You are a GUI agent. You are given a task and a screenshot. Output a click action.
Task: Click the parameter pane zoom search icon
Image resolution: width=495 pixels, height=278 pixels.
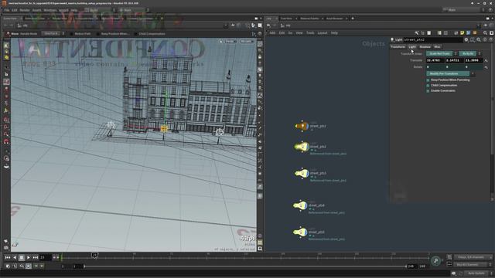pyautogui.click(x=479, y=39)
